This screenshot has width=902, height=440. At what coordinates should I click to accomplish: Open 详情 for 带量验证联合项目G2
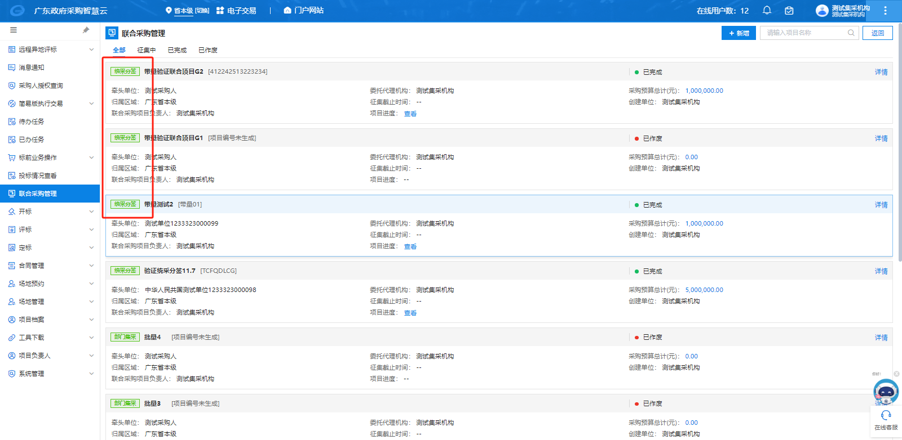coord(881,72)
